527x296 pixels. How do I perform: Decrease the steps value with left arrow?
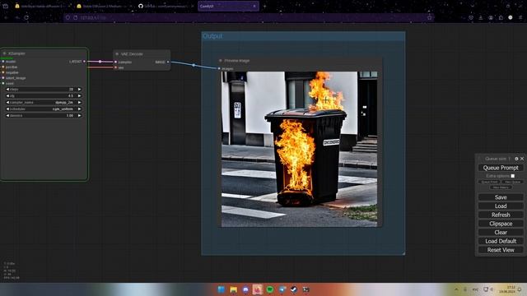7,90
